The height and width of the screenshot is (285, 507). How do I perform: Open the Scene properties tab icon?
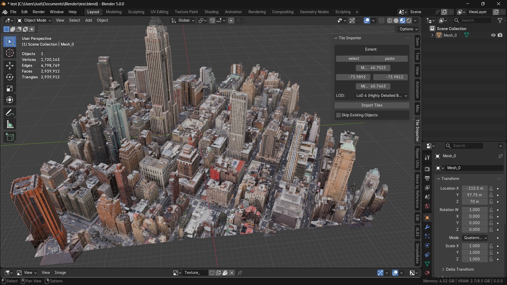(427, 197)
